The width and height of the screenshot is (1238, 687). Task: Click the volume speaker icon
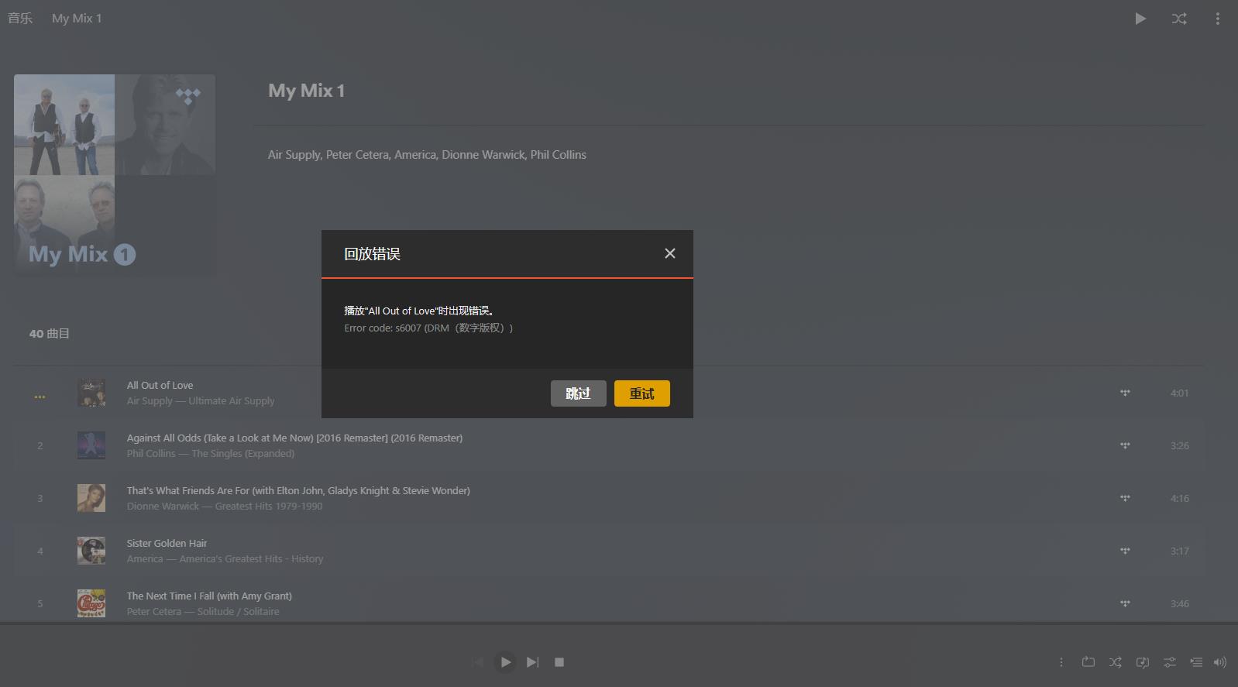point(1220,662)
